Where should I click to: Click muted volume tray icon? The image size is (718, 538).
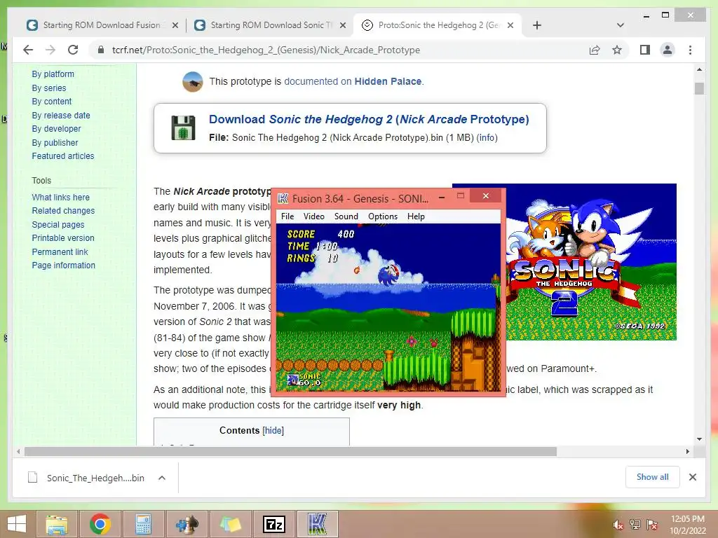click(618, 525)
